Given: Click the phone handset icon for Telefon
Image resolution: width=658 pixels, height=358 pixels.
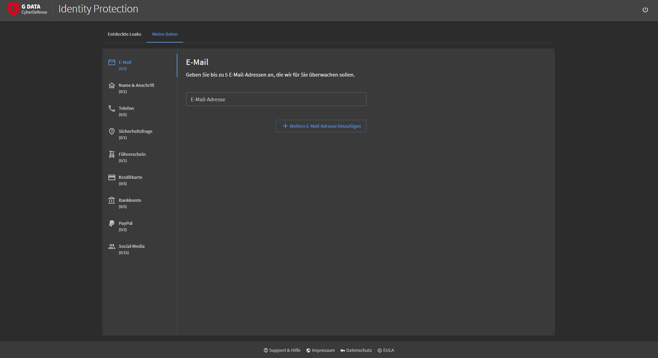Looking at the screenshot, I should coord(111,108).
